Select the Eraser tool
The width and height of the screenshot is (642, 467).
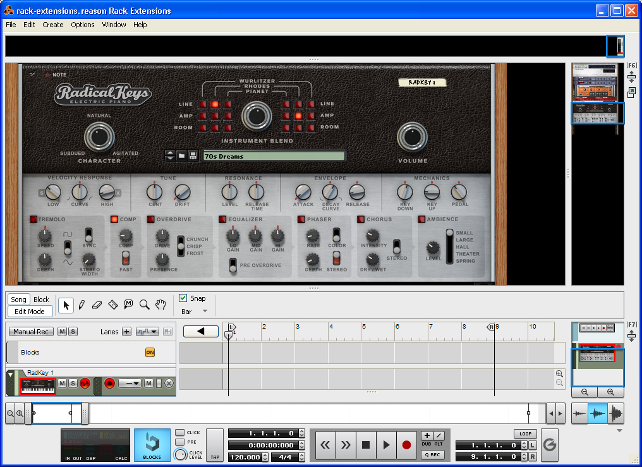97,305
